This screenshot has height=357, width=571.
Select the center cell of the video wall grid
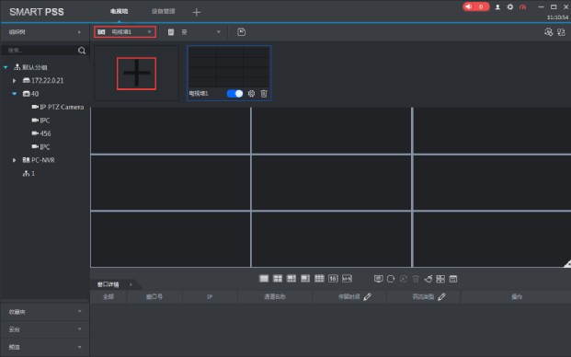(331, 182)
